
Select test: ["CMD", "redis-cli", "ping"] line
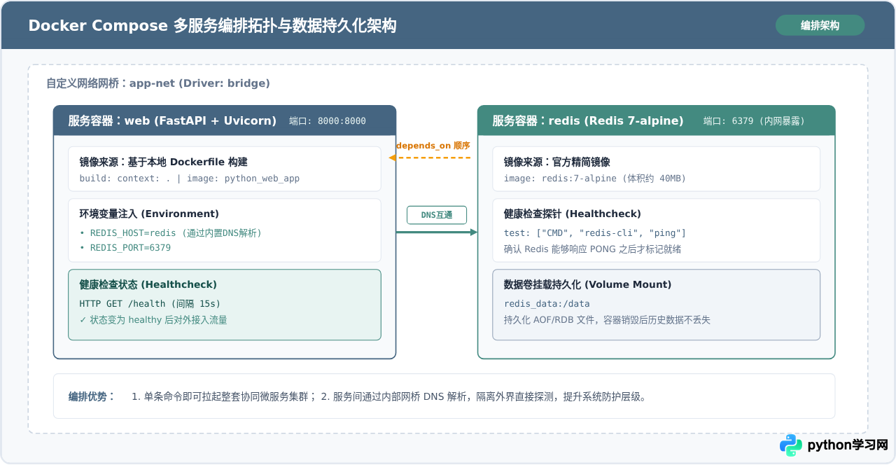[594, 233]
